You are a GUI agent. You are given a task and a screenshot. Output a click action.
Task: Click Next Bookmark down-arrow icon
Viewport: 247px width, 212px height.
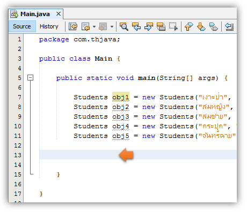point(201,27)
